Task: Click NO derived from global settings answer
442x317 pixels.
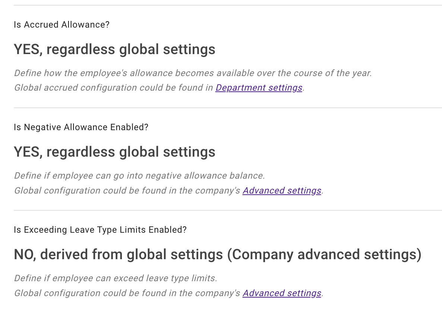Action: coord(217,254)
